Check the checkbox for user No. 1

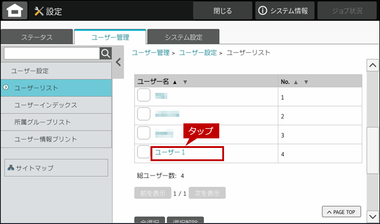tap(144, 95)
